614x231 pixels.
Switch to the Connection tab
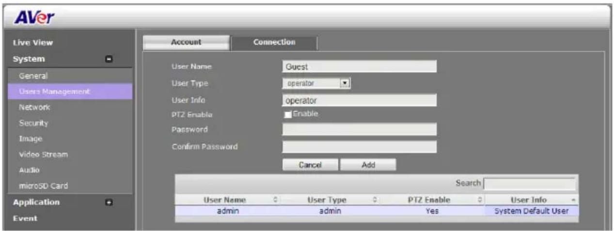click(274, 43)
